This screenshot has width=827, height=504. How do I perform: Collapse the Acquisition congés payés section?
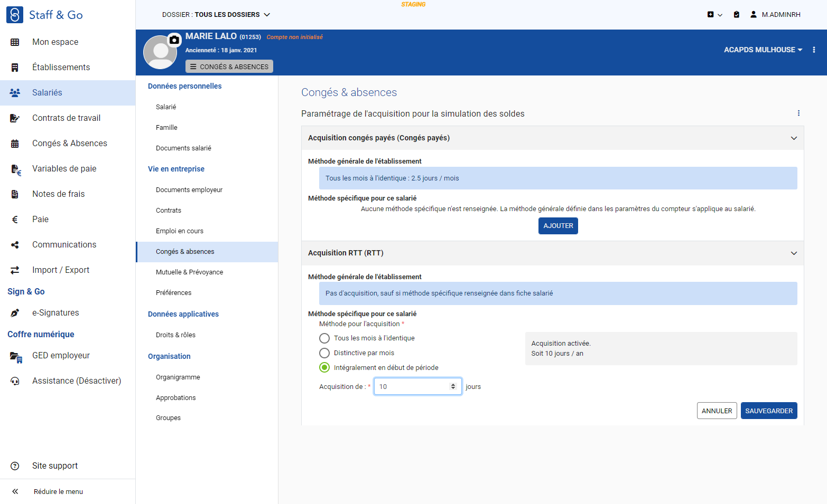[x=794, y=138]
